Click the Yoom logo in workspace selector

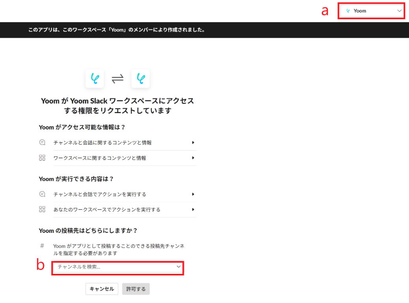coord(348,11)
